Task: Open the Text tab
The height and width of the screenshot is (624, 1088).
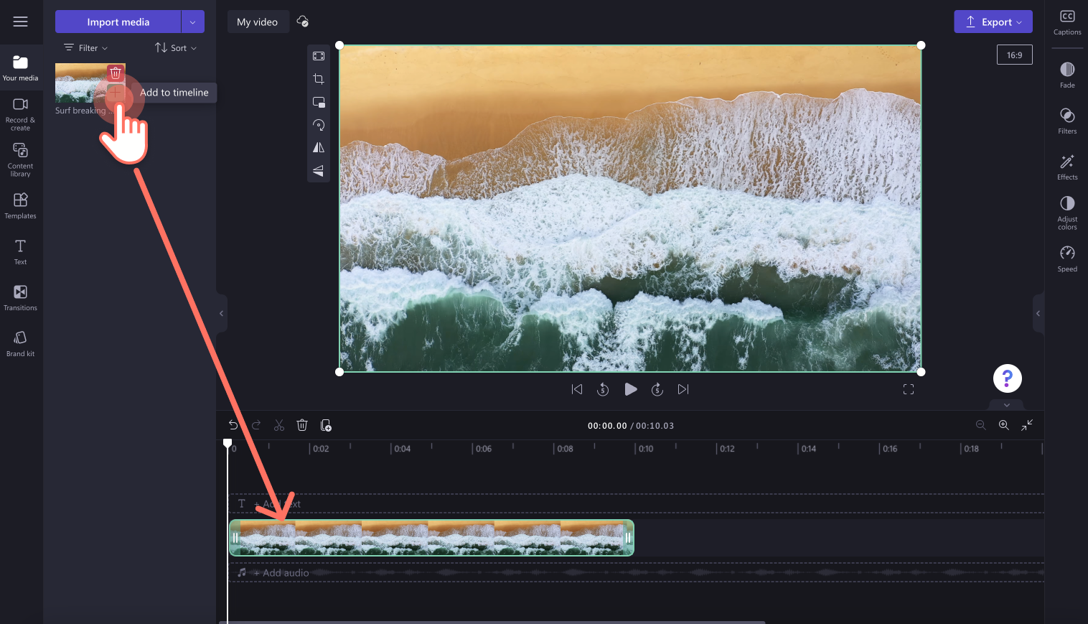Action: 20,251
